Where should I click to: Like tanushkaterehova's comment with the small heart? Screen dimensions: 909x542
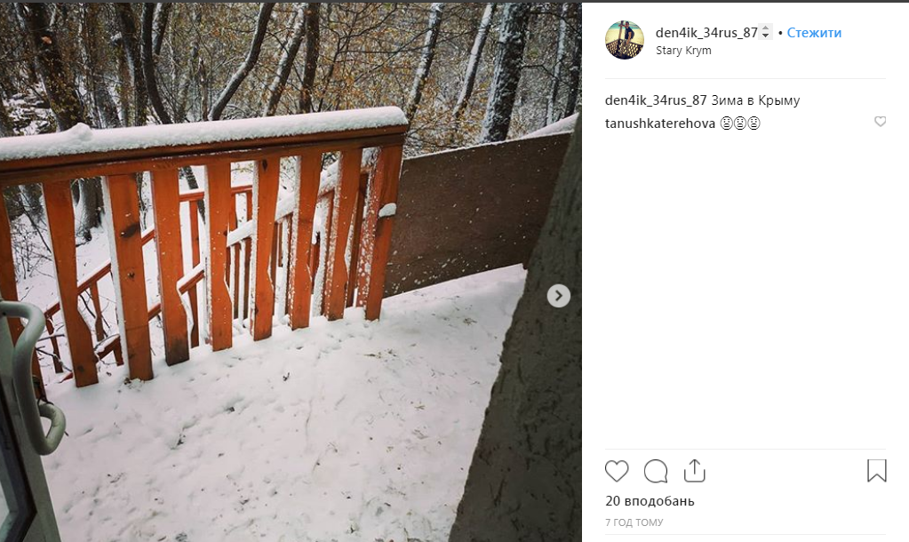(880, 121)
